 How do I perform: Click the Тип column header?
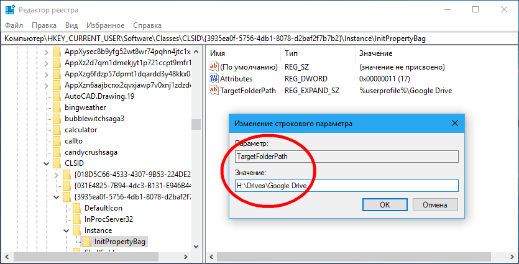pyautogui.click(x=291, y=53)
